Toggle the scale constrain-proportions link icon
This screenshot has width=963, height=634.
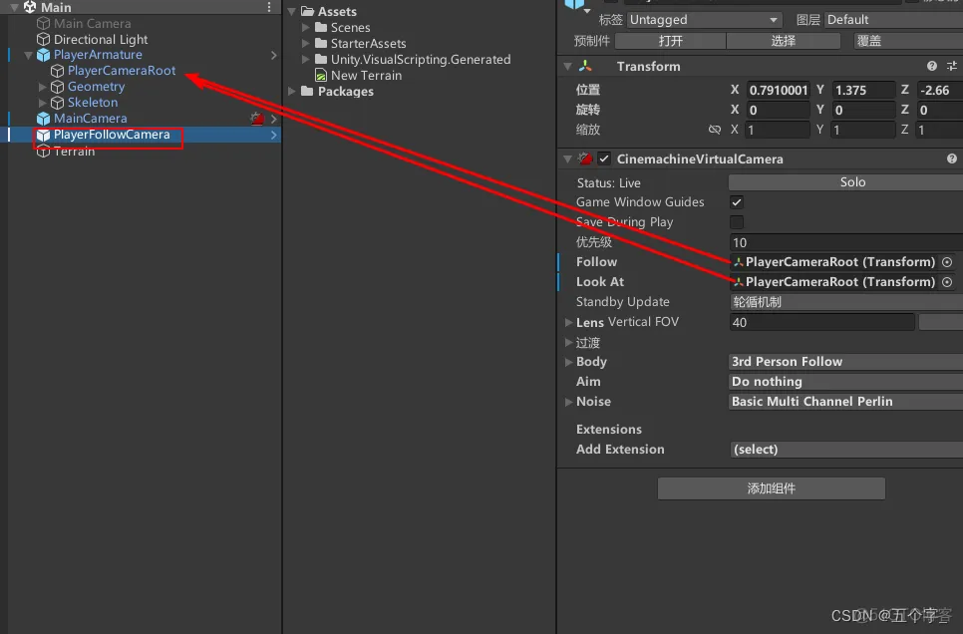[x=714, y=130]
